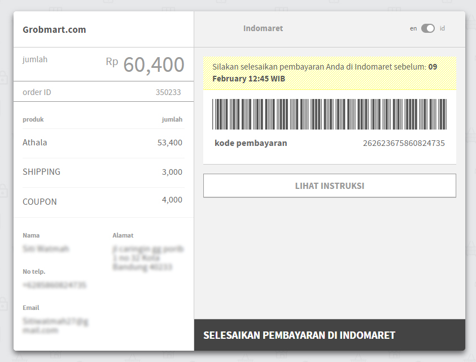Click the 'produk' column header
This screenshot has height=362, width=476.
[x=33, y=119]
